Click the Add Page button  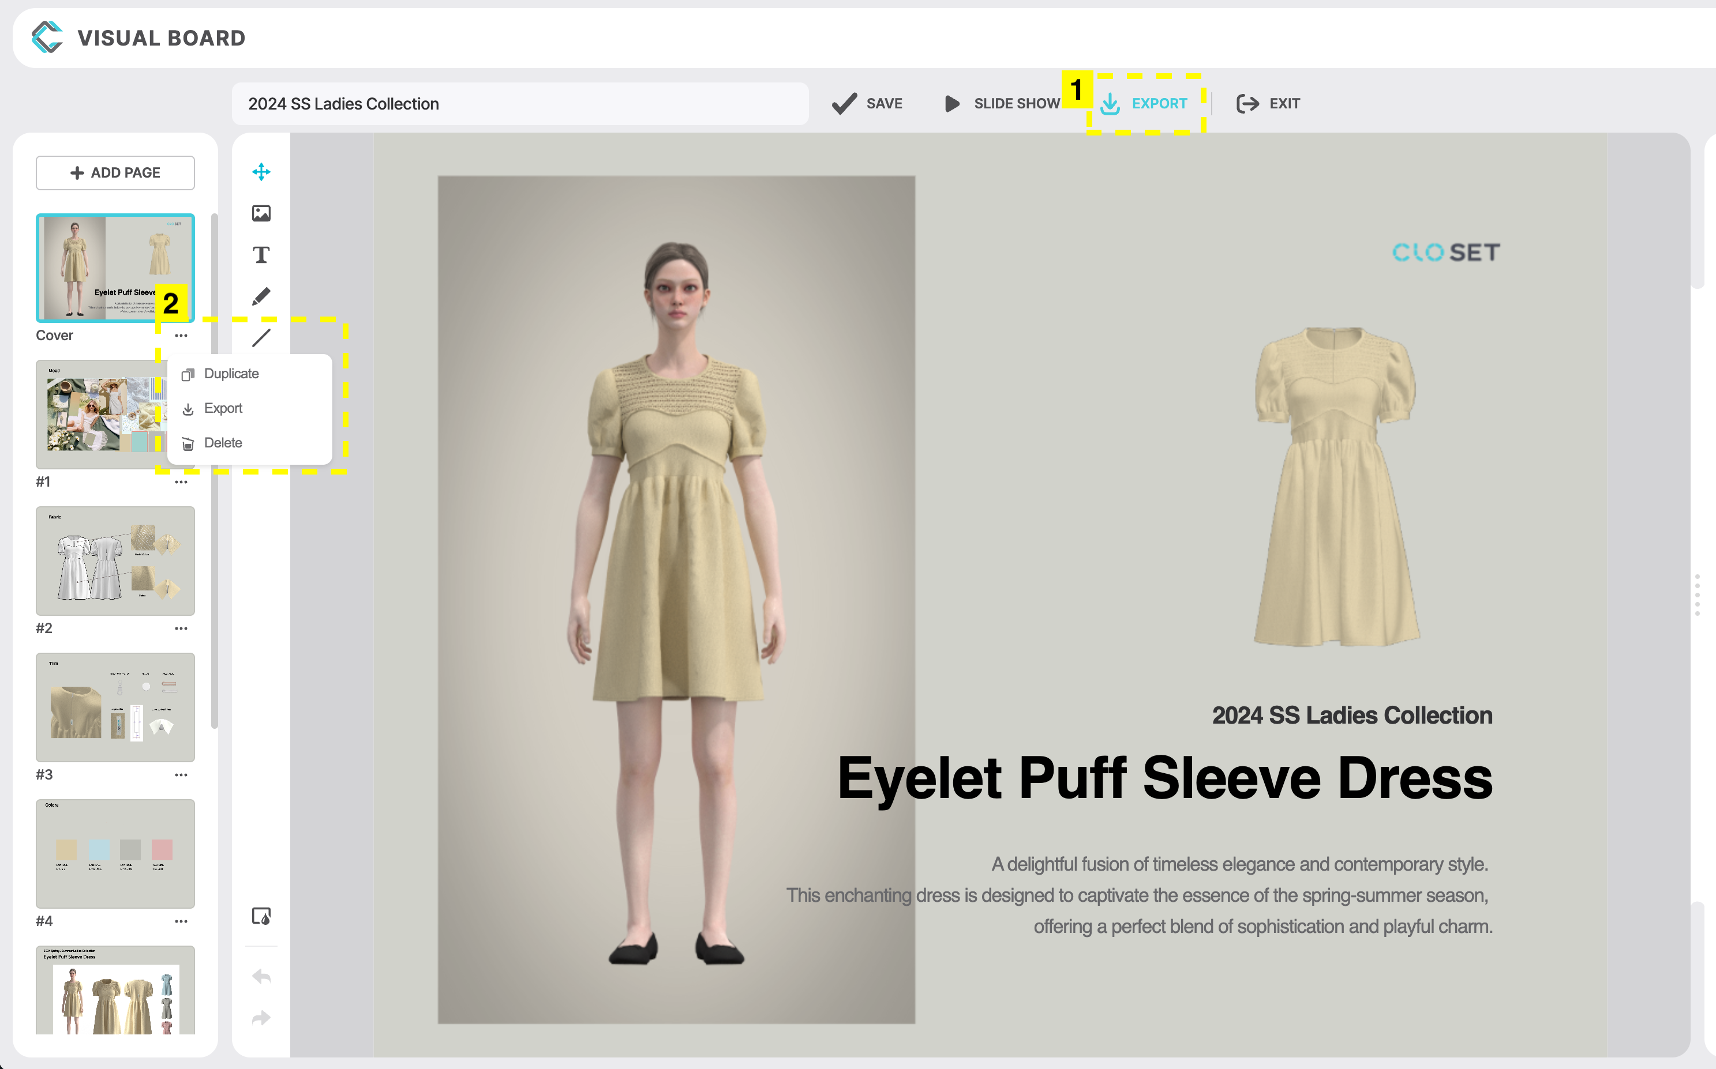coord(115,172)
